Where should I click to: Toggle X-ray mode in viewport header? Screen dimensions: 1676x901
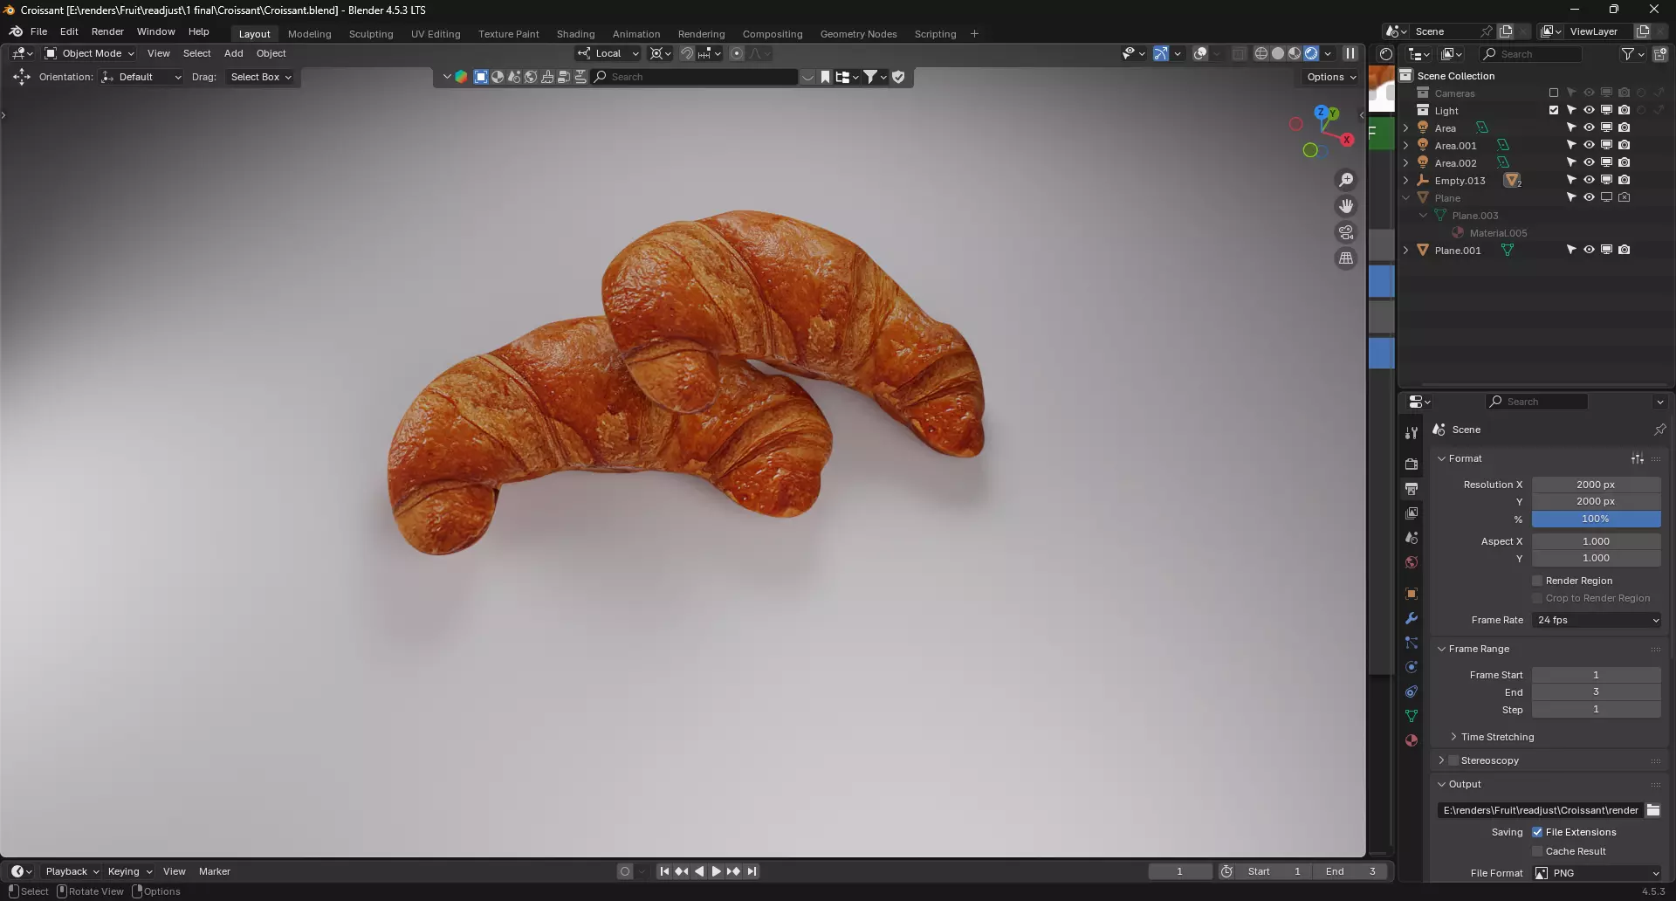pyautogui.click(x=1239, y=53)
